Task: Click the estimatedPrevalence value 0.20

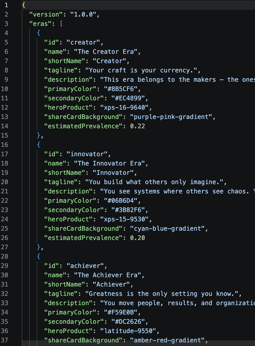Action: tap(137, 238)
